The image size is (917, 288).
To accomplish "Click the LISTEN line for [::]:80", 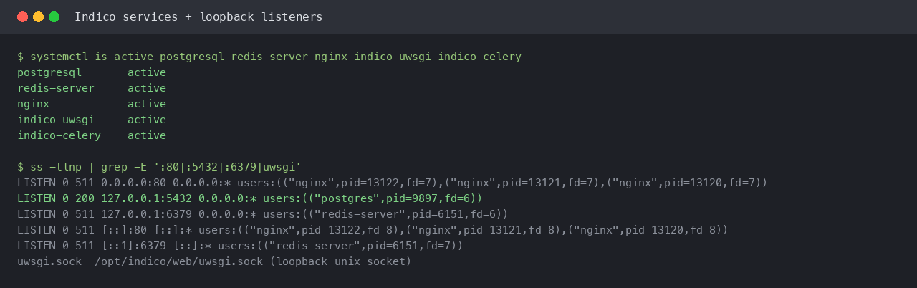I will click(x=373, y=230).
